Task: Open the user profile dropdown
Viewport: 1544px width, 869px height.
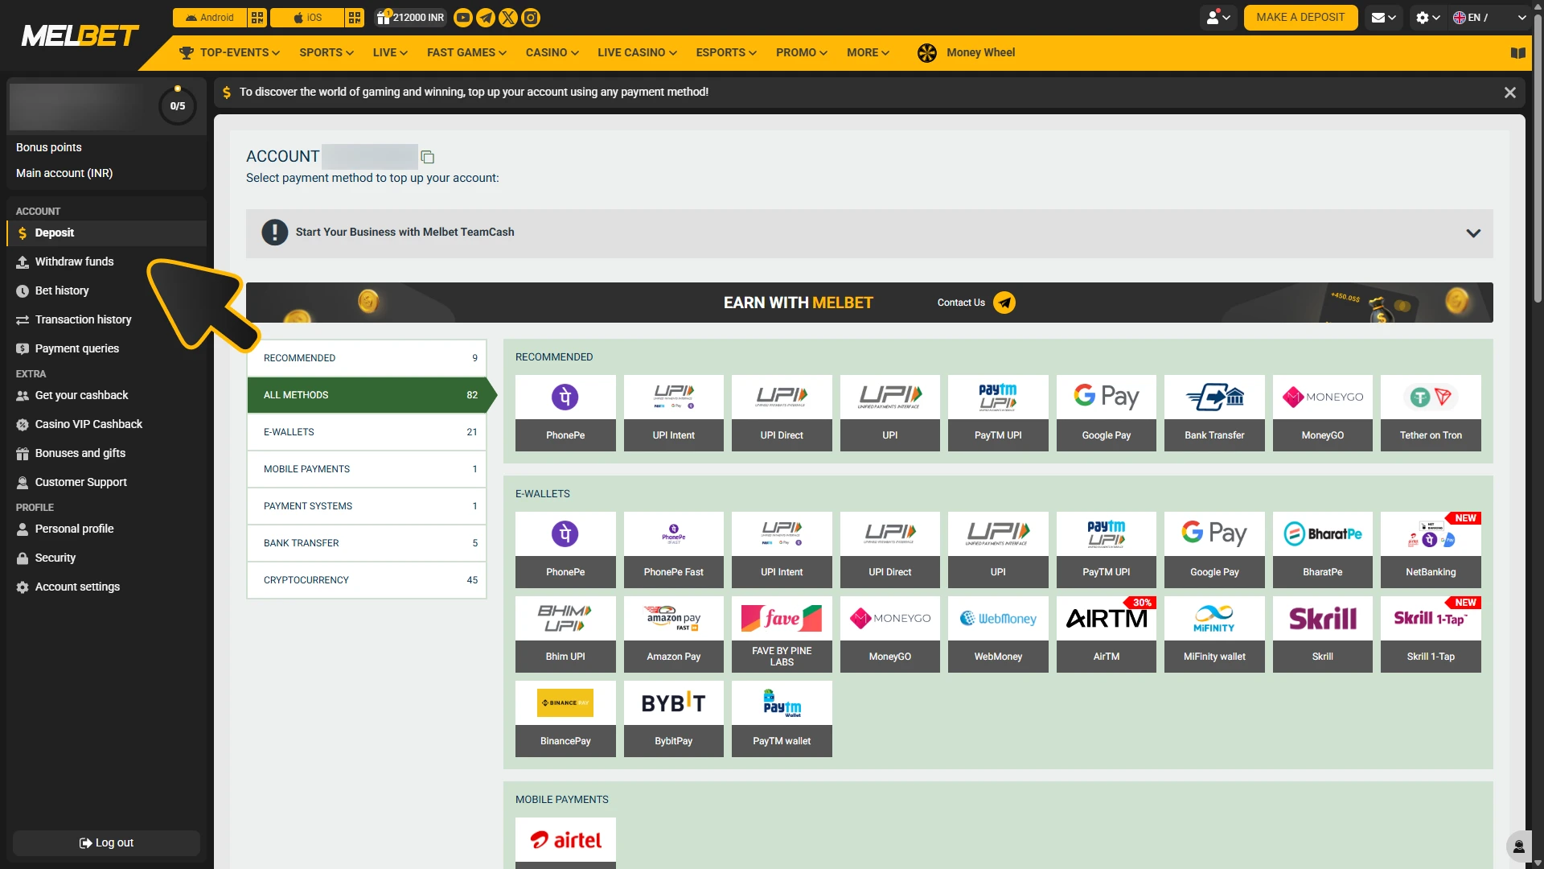Action: coord(1218,18)
